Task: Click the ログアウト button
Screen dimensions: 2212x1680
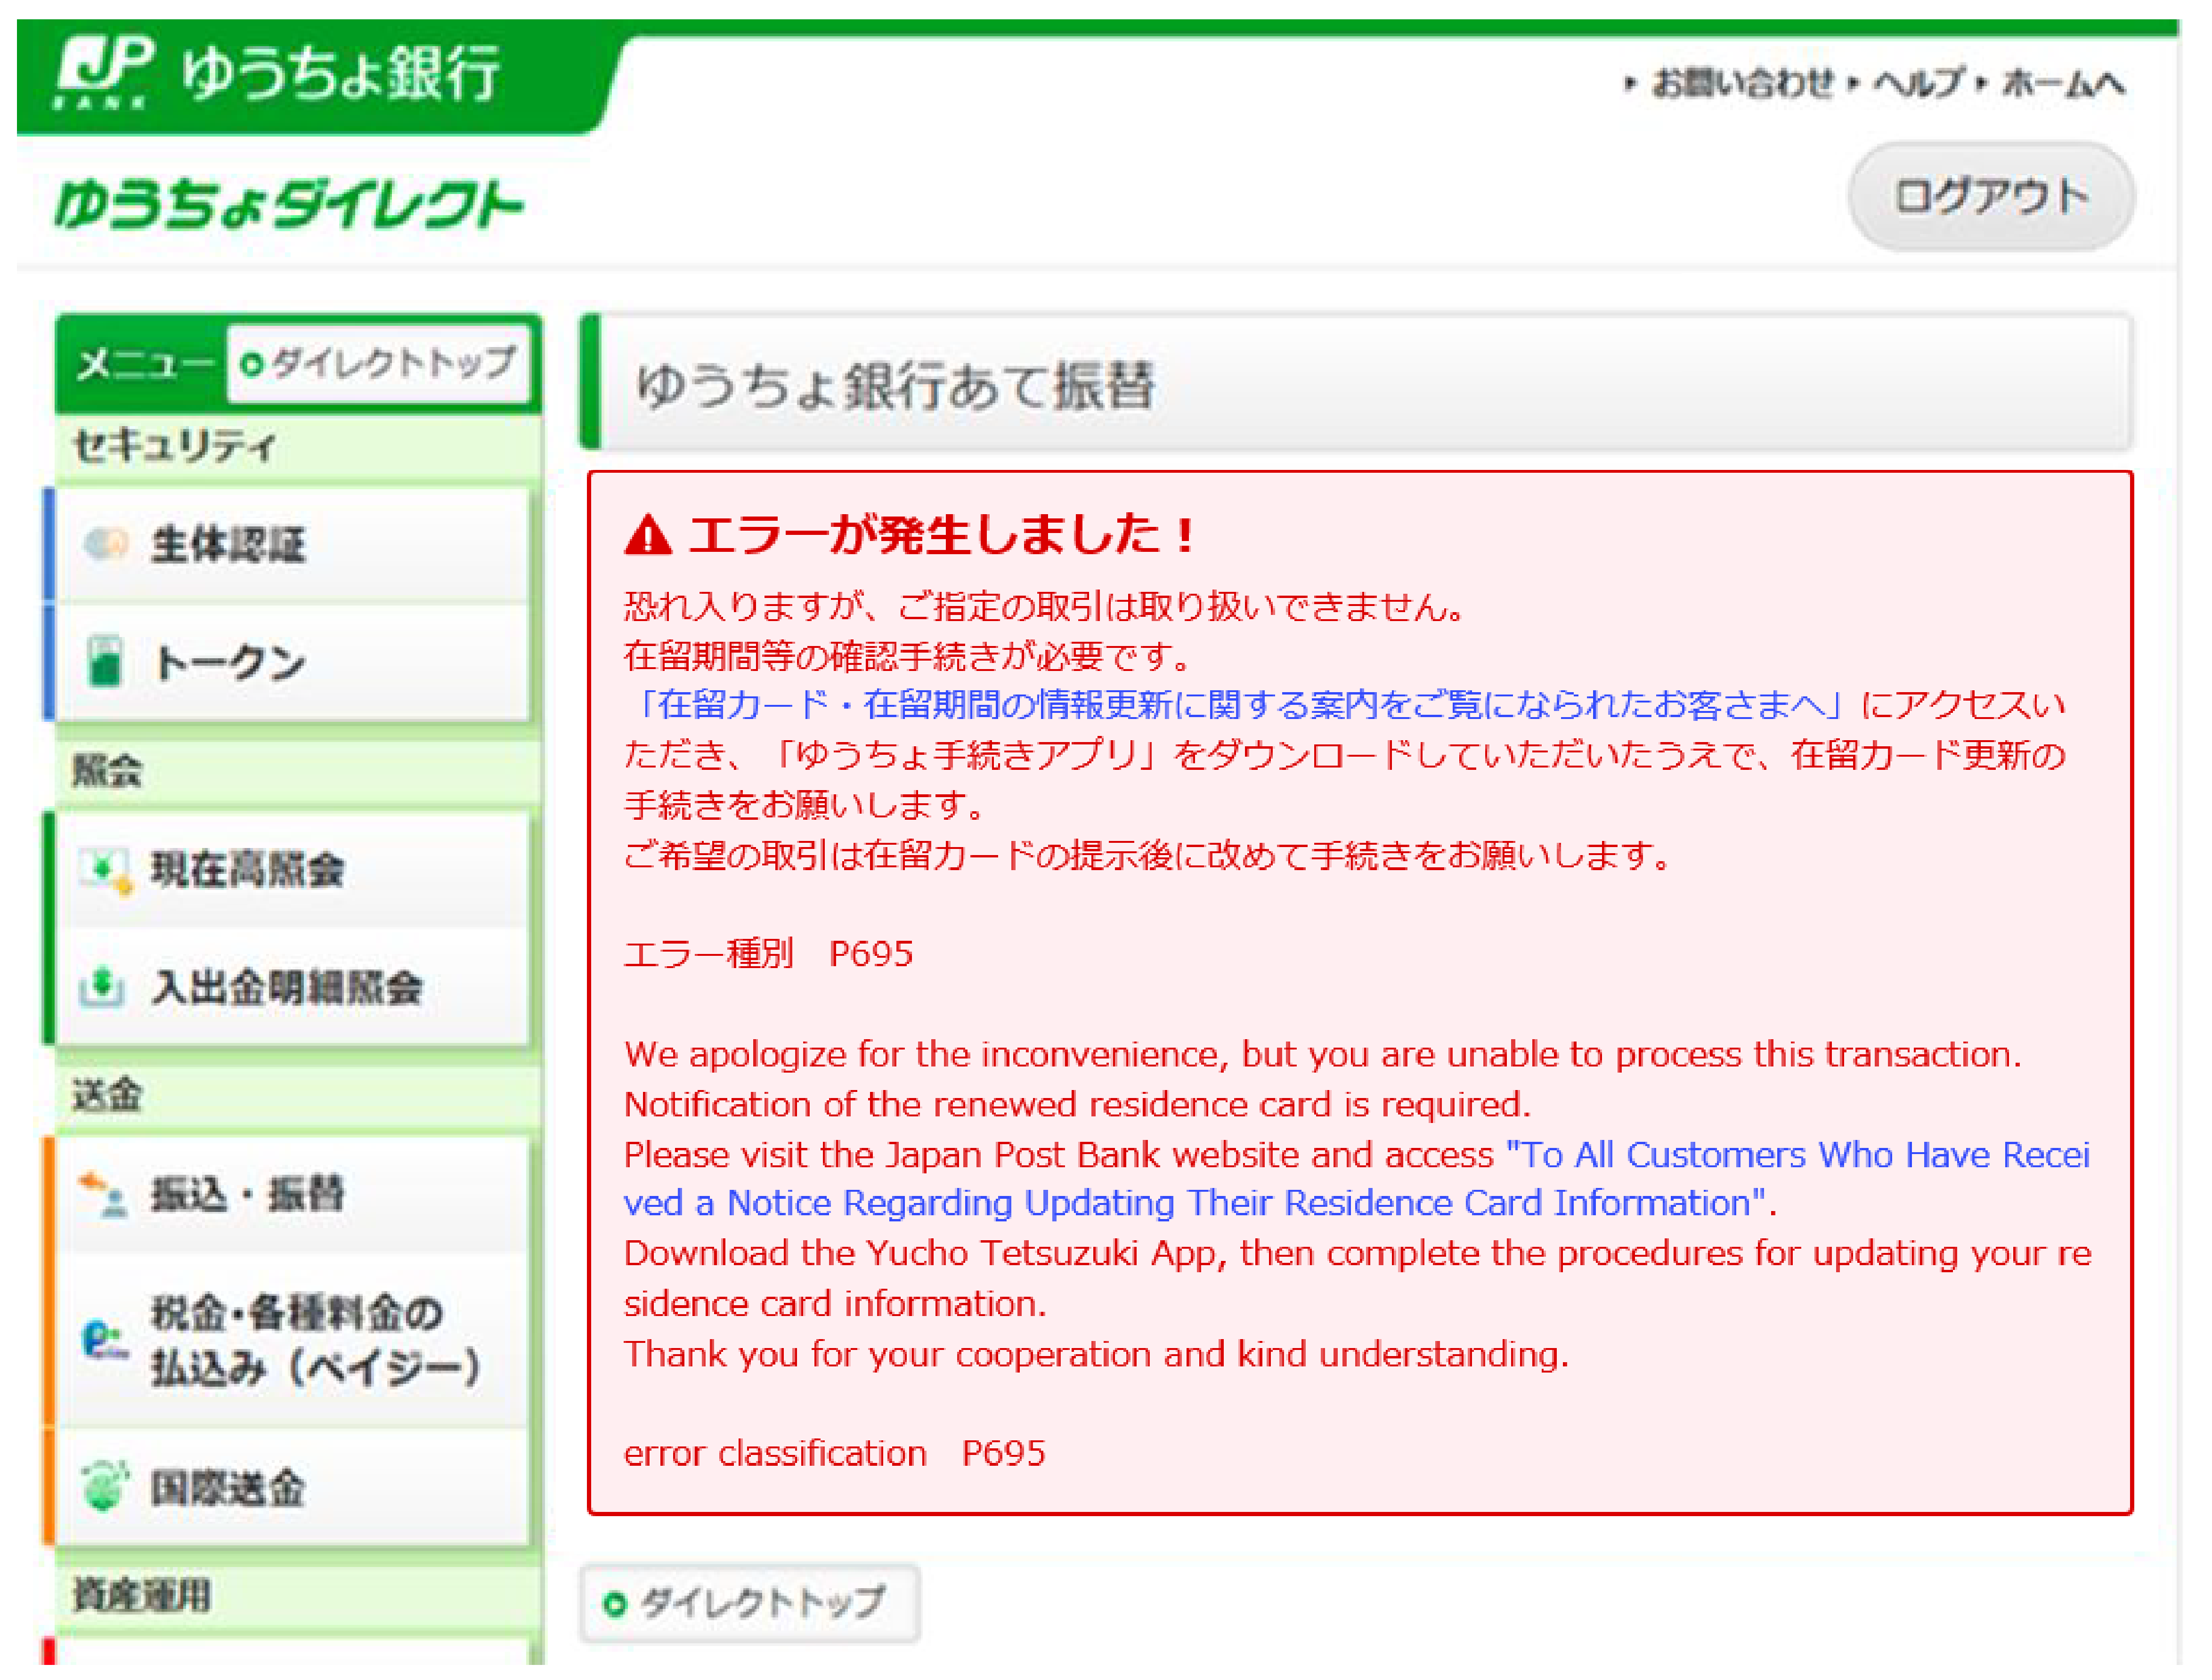Action: pos(1992,197)
